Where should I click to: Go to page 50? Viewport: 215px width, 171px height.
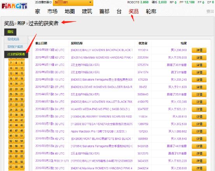(x=16, y=136)
